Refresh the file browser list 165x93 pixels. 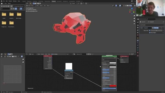(x=9, y=6)
